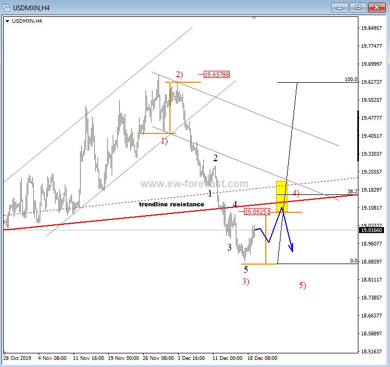Click the 19.09251 red price label

click(256, 212)
